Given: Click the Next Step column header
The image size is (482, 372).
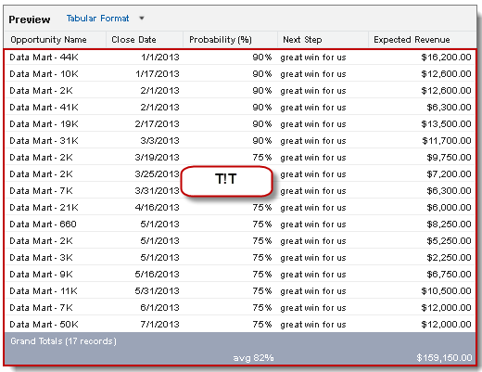Looking at the screenshot, I should [x=302, y=40].
